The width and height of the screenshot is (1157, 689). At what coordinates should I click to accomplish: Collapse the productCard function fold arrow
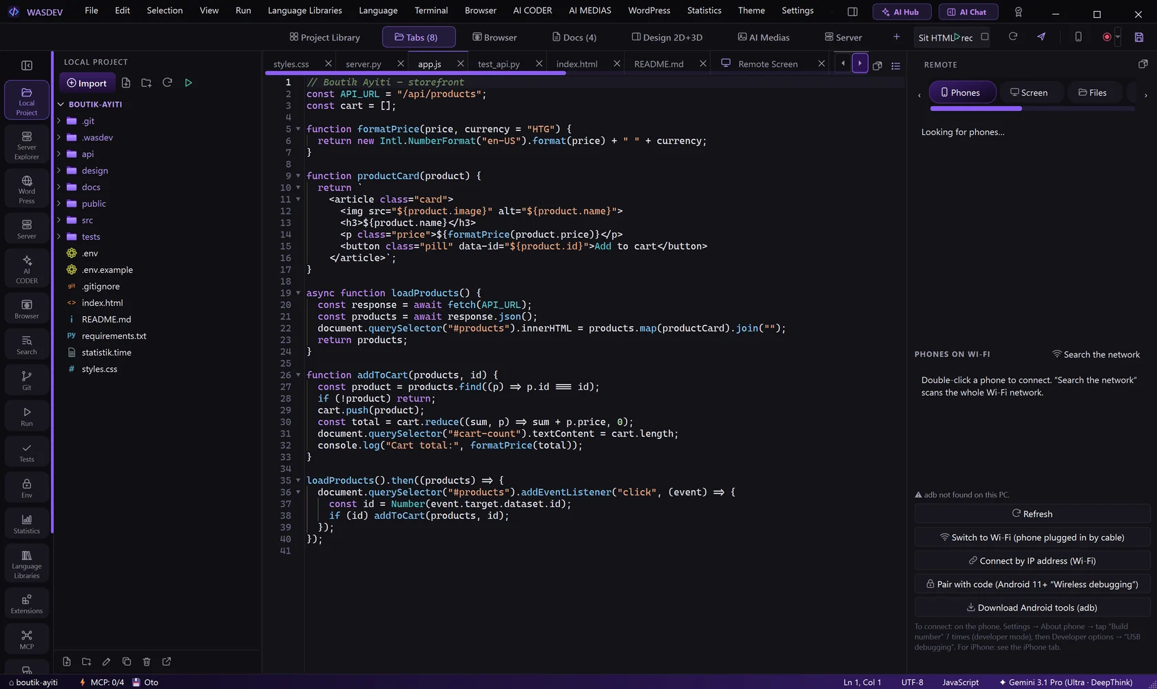point(298,176)
